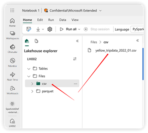The height and width of the screenshot is (133, 148).
Task: Open Run all dropdown arrow
Action: click(79, 29)
